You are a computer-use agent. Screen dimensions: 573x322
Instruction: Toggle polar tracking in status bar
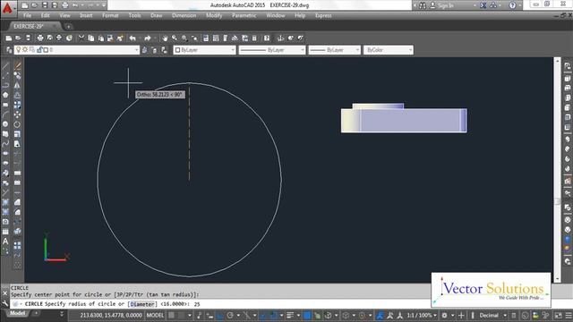click(230, 315)
